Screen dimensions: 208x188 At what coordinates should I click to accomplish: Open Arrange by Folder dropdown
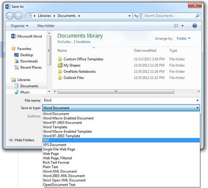pyautogui.click(x=183, y=39)
